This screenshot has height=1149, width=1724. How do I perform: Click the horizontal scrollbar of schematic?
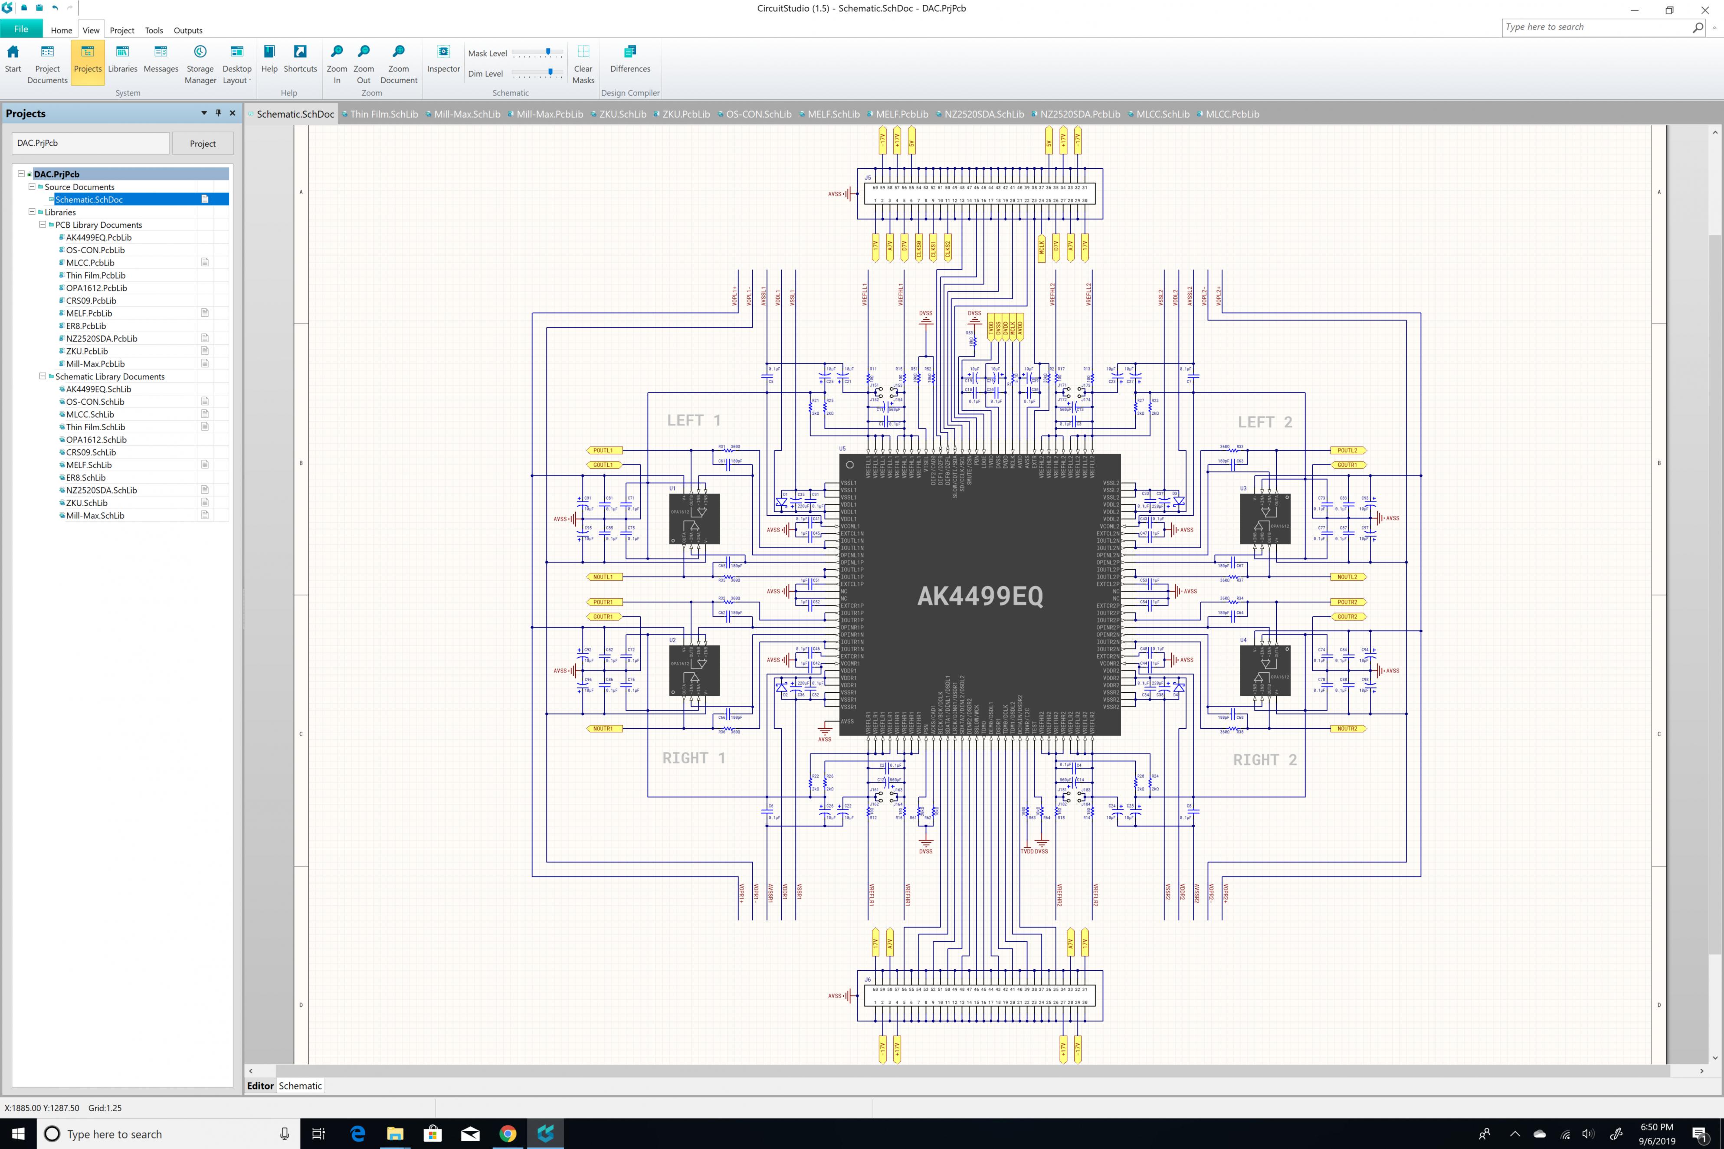pyautogui.click(x=972, y=1070)
